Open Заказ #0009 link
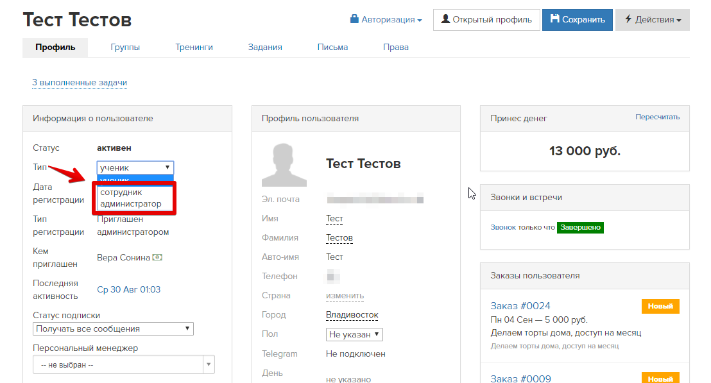Viewport: 711px width, 383px height. (520, 379)
